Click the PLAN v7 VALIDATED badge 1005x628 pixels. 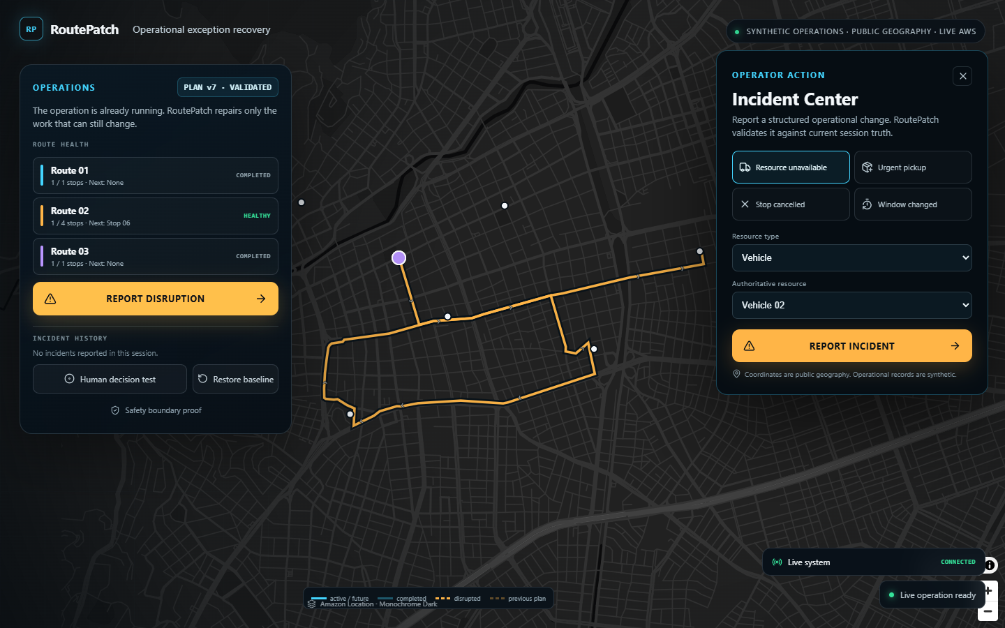tap(228, 87)
